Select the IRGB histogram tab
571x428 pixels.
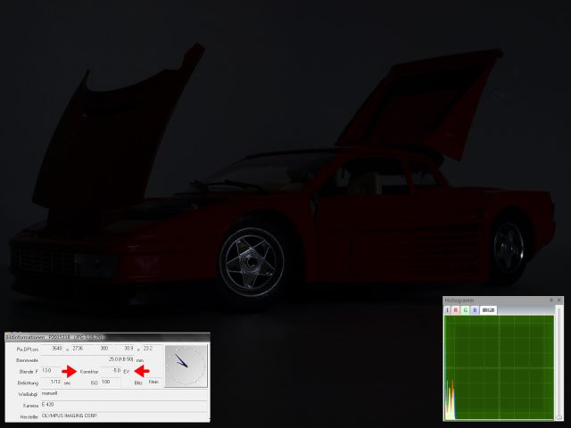point(488,310)
